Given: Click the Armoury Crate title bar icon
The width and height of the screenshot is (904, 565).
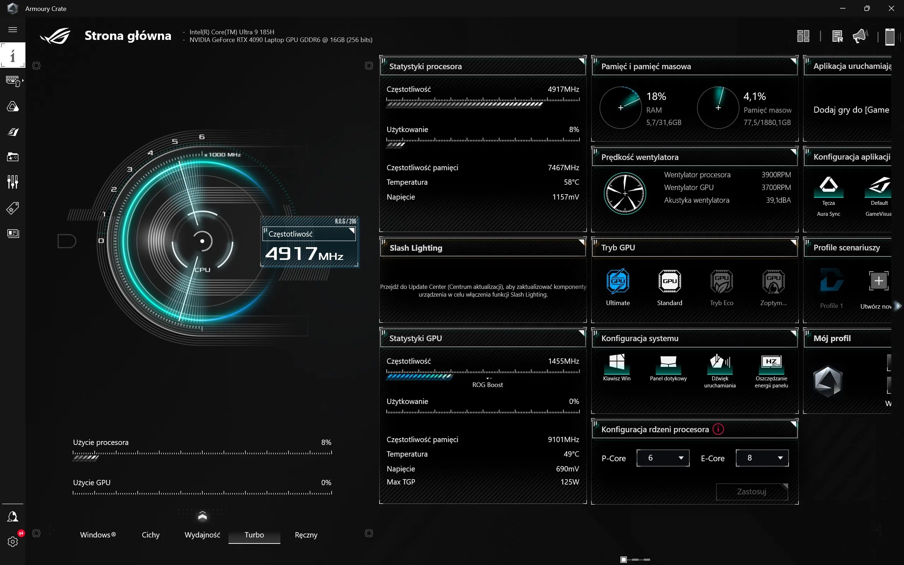Looking at the screenshot, I should 12,8.
